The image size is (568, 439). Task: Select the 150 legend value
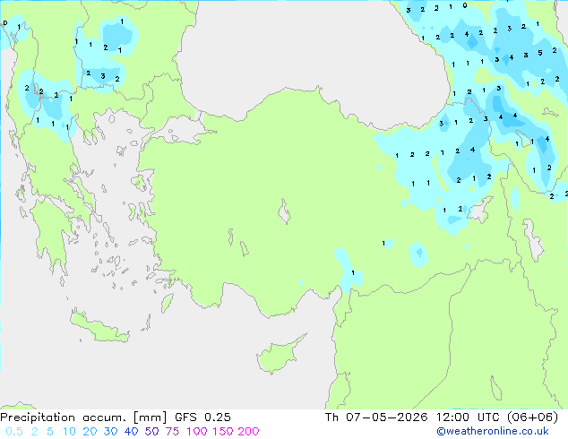pos(223,432)
